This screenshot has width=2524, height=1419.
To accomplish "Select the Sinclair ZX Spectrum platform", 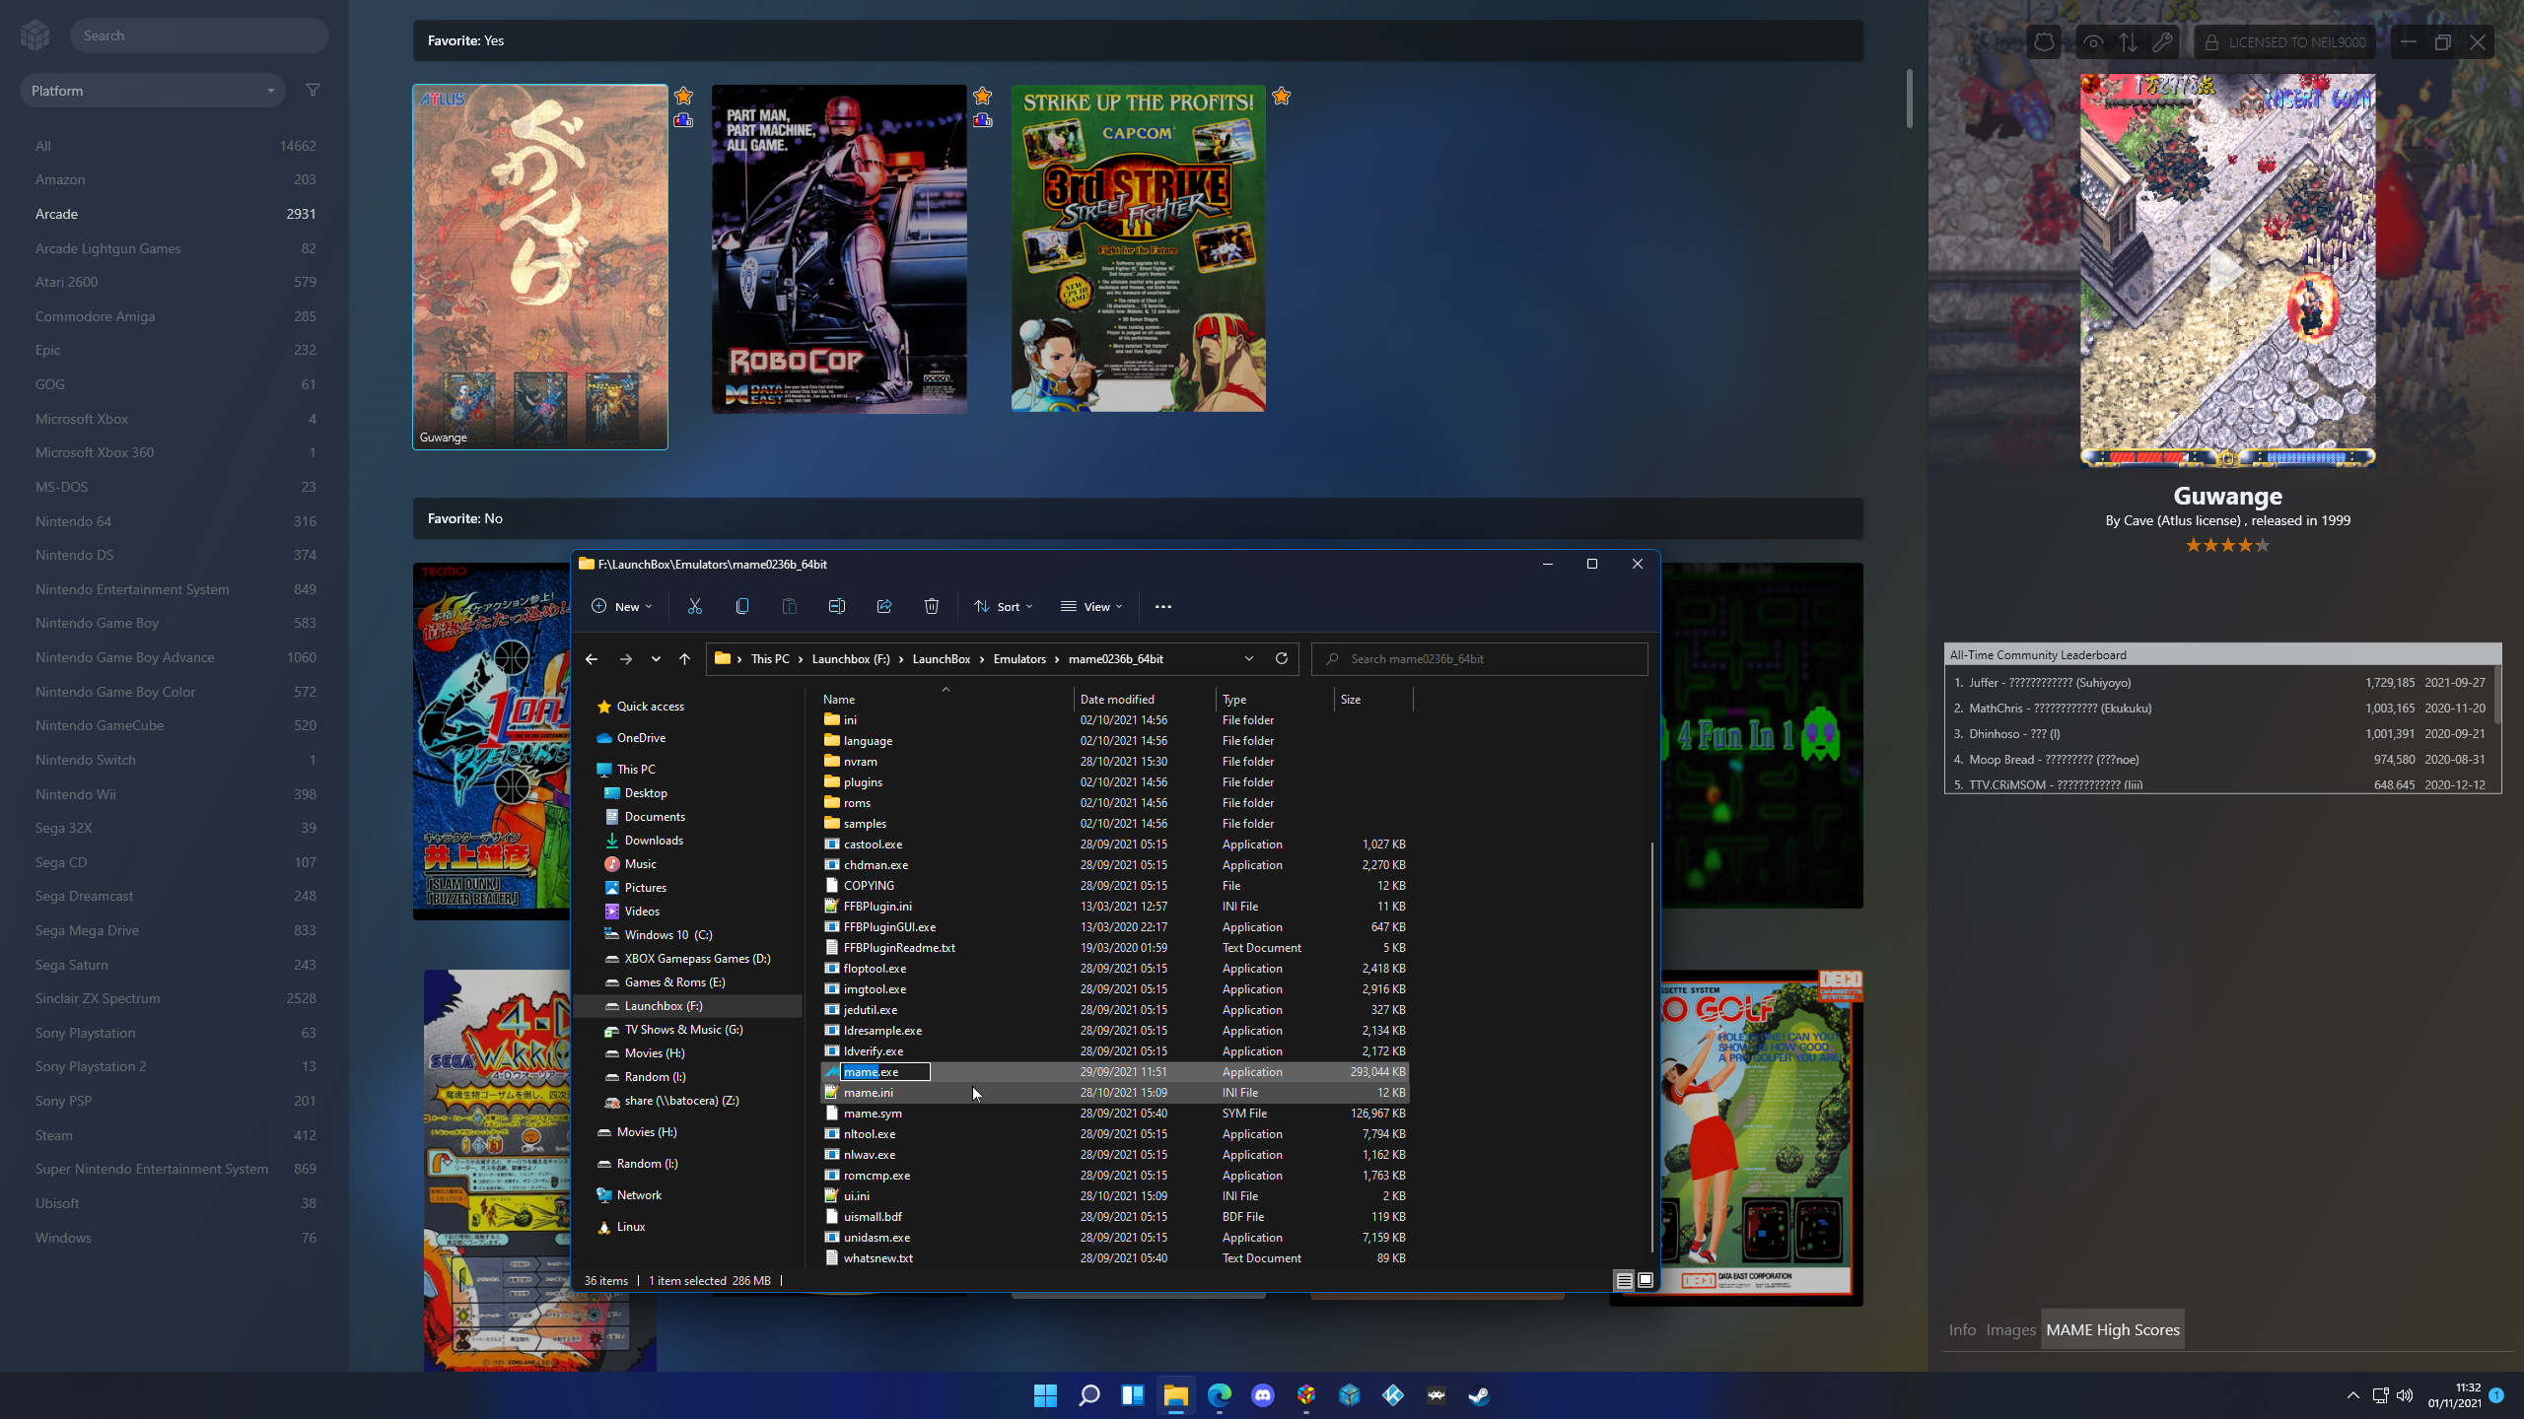I will 175,998.
